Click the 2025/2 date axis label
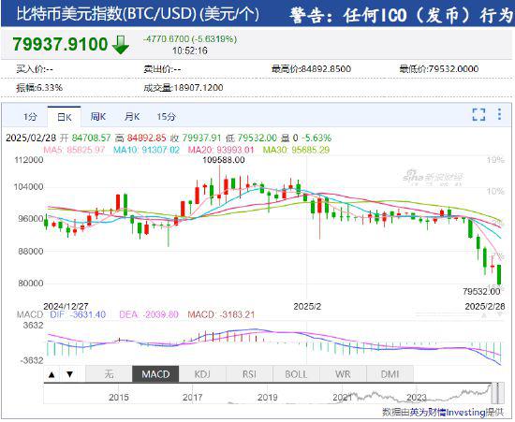The height and width of the screenshot is (422, 515). tap(307, 307)
